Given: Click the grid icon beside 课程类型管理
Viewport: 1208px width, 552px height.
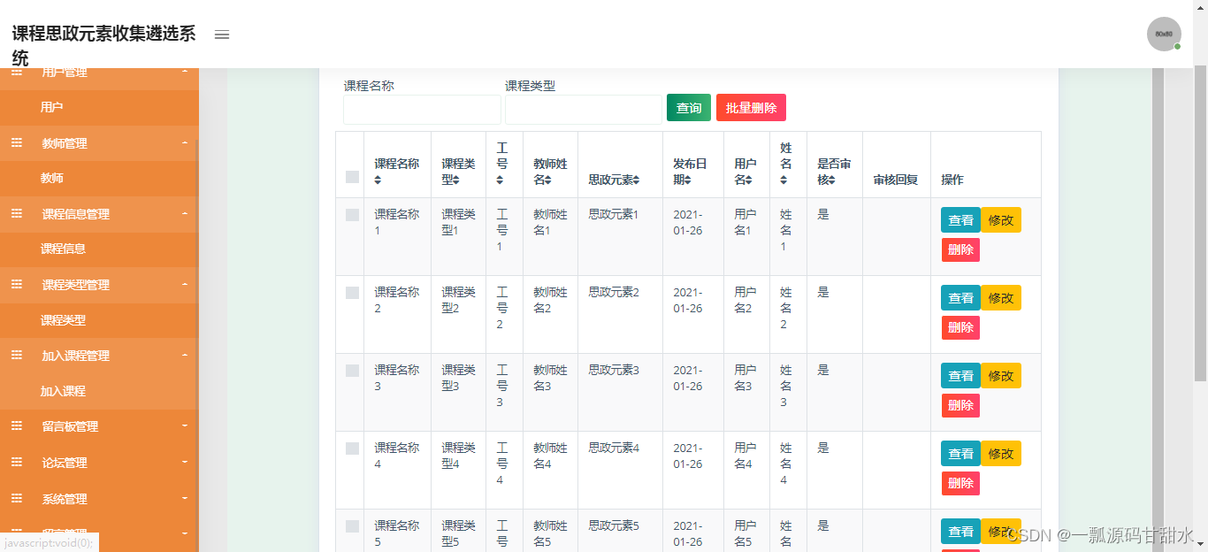Looking at the screenshot, I should point(15,284).
